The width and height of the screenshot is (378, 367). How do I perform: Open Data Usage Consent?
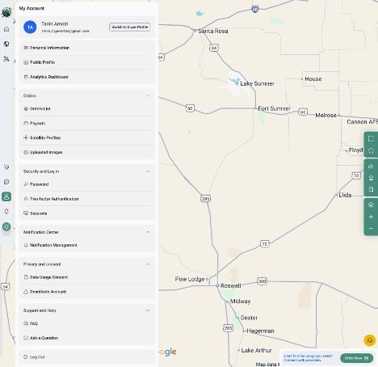[86, 277]
